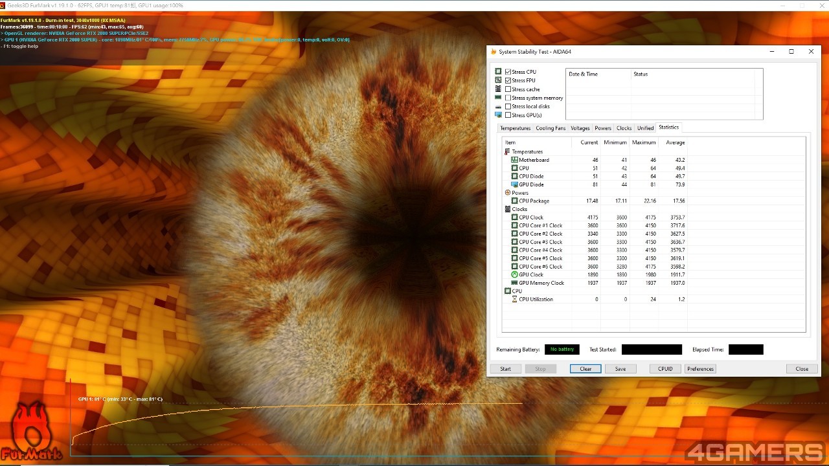Open CPUID from the button
Screen dimensions: 829x466
pyautogui.click(x=666, y=369)
